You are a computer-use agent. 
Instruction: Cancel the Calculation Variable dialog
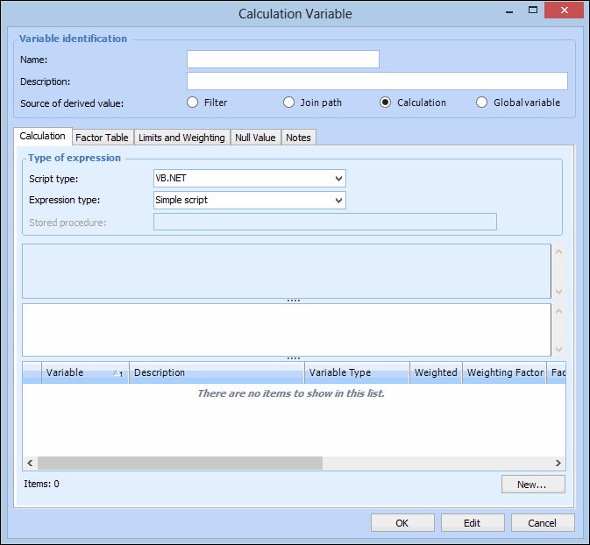click(x=543, y=523)
